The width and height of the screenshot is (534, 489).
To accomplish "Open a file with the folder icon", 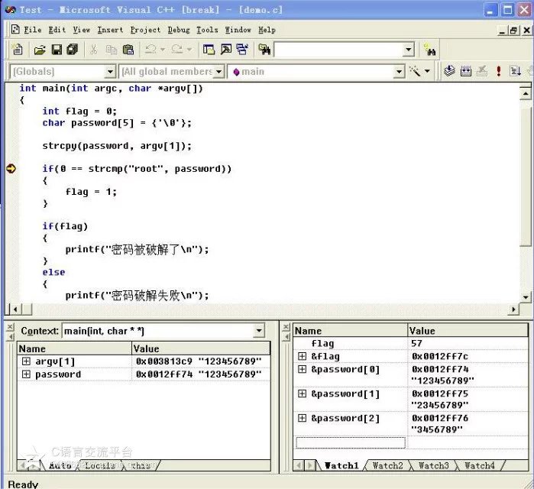I will point(40,50).
